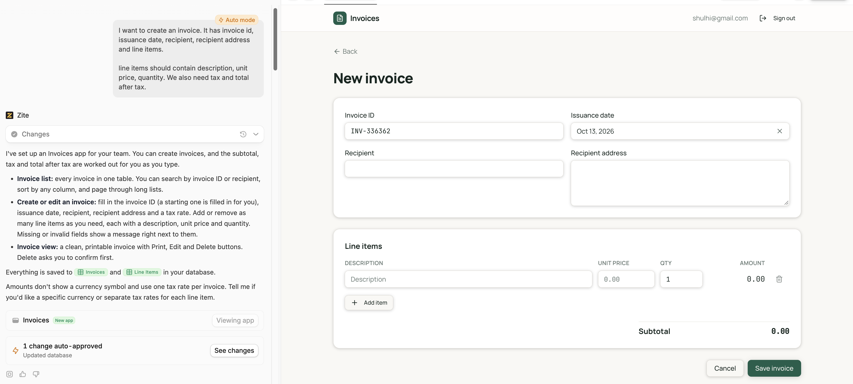Cancel the new invoice

[x=725, y=368]
